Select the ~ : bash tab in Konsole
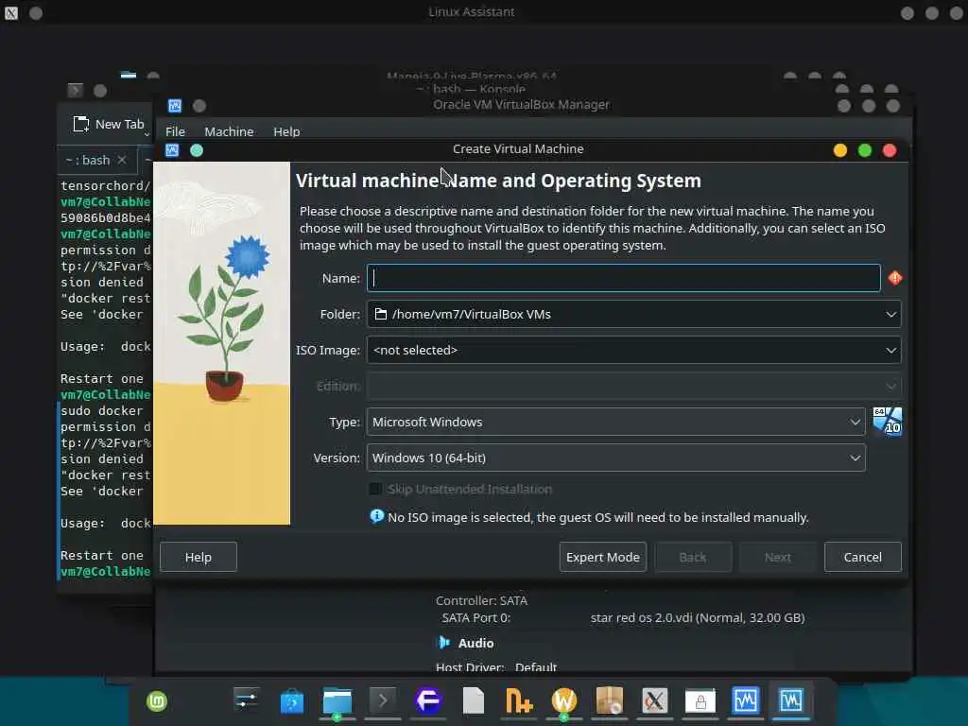968x726 pixels. [88, 160]
